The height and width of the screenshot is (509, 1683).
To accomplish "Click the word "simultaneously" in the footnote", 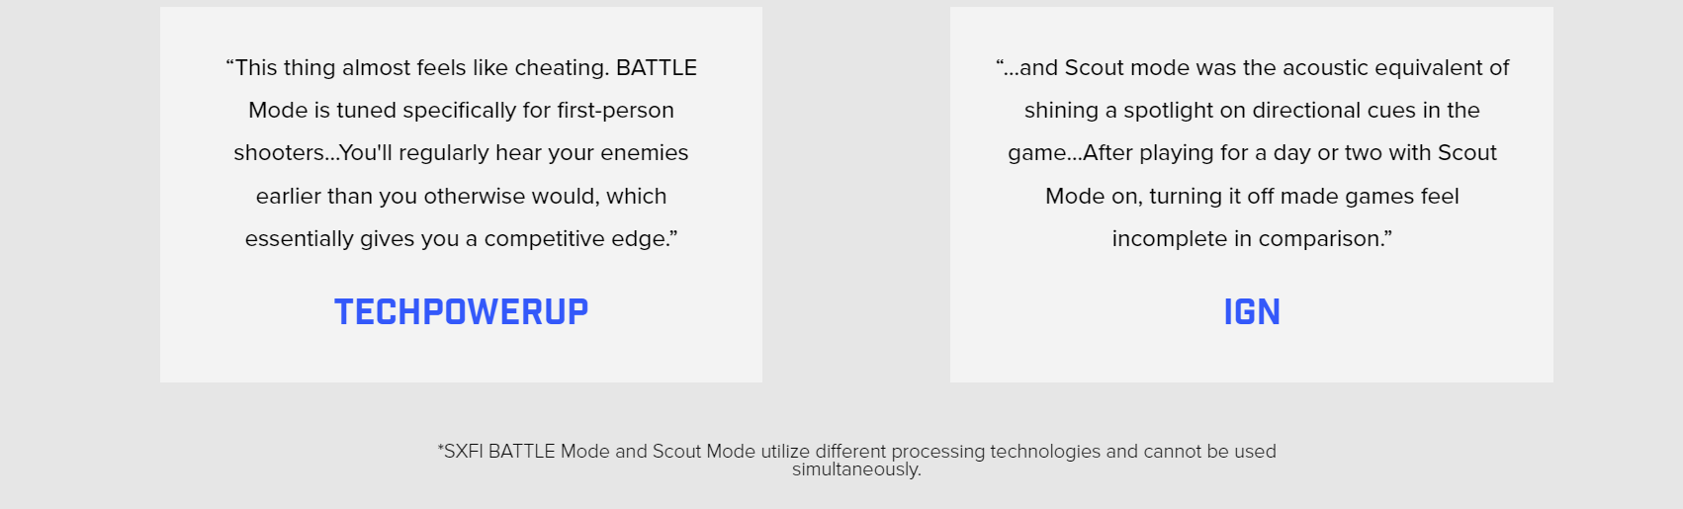I will point(856,469).
